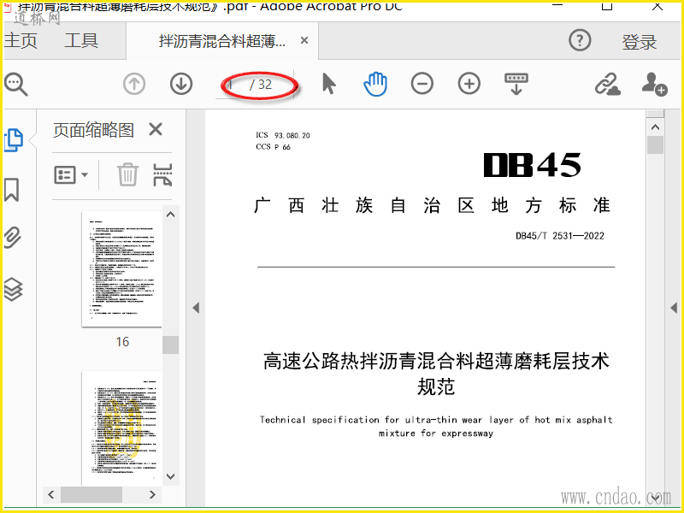This screenshot has width=684, height=513.
Task: Go to previous page arrow
Action: point(134,84)
